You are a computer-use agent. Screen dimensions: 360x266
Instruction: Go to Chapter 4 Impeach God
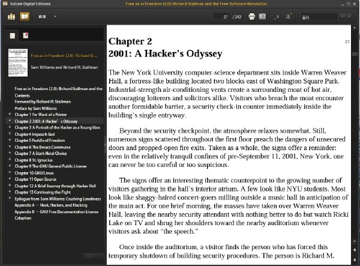tap(35, 134)
